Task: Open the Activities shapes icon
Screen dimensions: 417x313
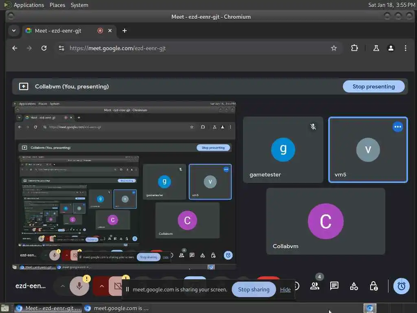Action: 354,286
